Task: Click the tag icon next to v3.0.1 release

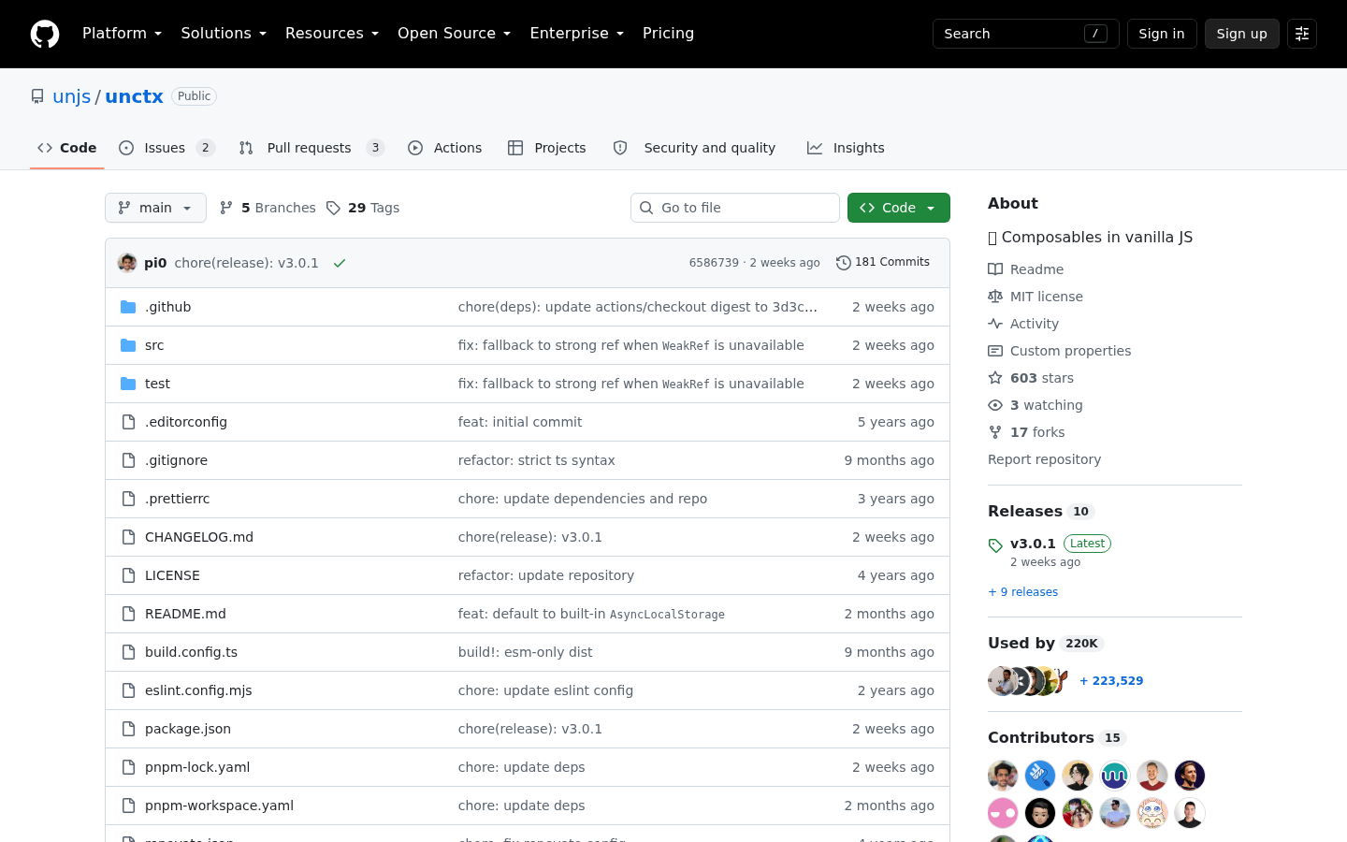Action: click(x=995, y=545)
